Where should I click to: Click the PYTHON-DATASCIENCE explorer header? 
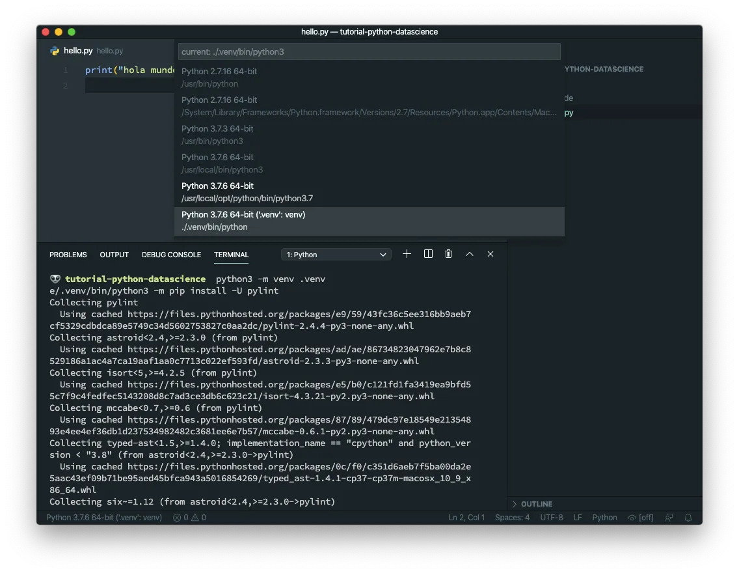click(x=604, y=69)
